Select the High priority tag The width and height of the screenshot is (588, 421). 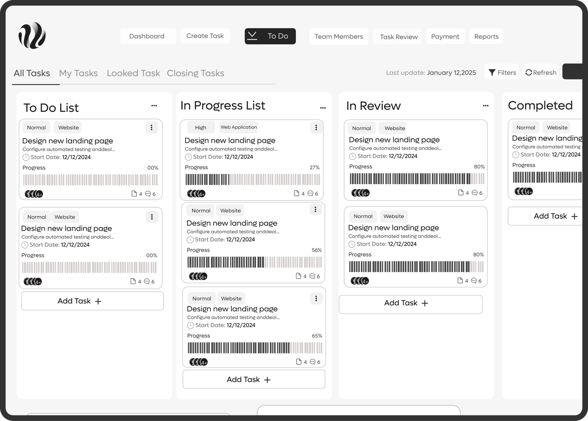(200, 127)
